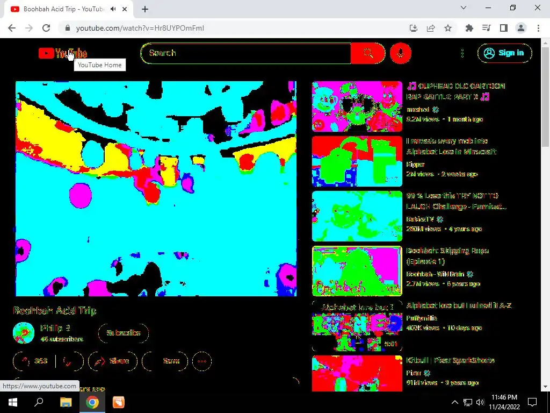Open Boohbah Skipping Rope Episode 1 thumbnail
Screen dimensions: 550x413
(x=357, y=271)
